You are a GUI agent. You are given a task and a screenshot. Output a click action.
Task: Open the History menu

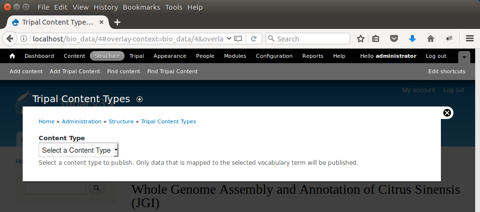(x=106, y=7)
